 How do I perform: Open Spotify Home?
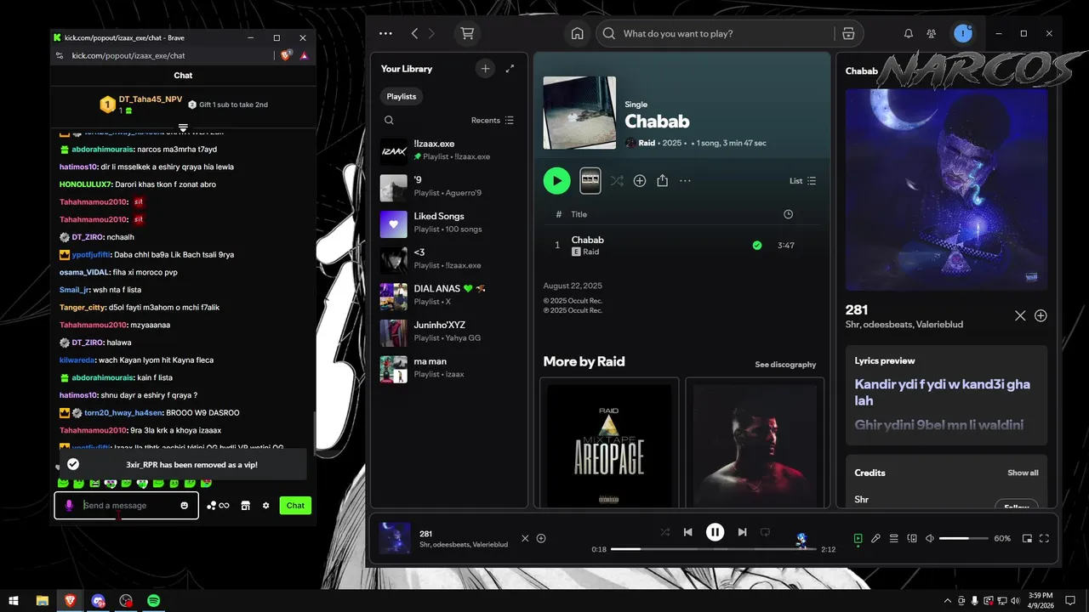(577, 33)
